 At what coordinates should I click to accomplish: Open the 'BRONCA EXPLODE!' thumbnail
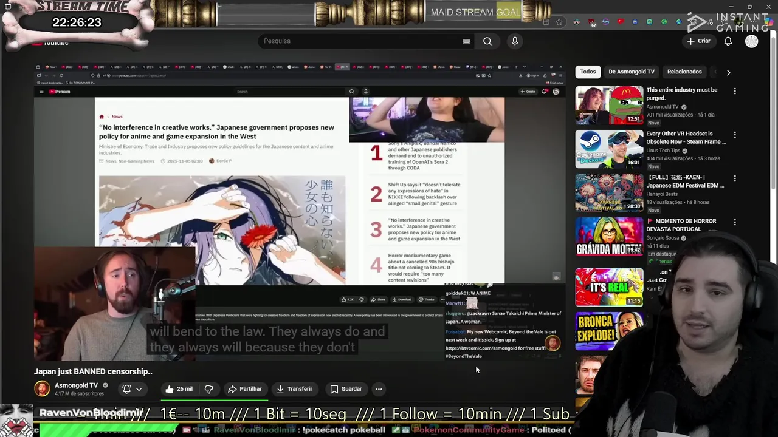[x=609, y=331]
